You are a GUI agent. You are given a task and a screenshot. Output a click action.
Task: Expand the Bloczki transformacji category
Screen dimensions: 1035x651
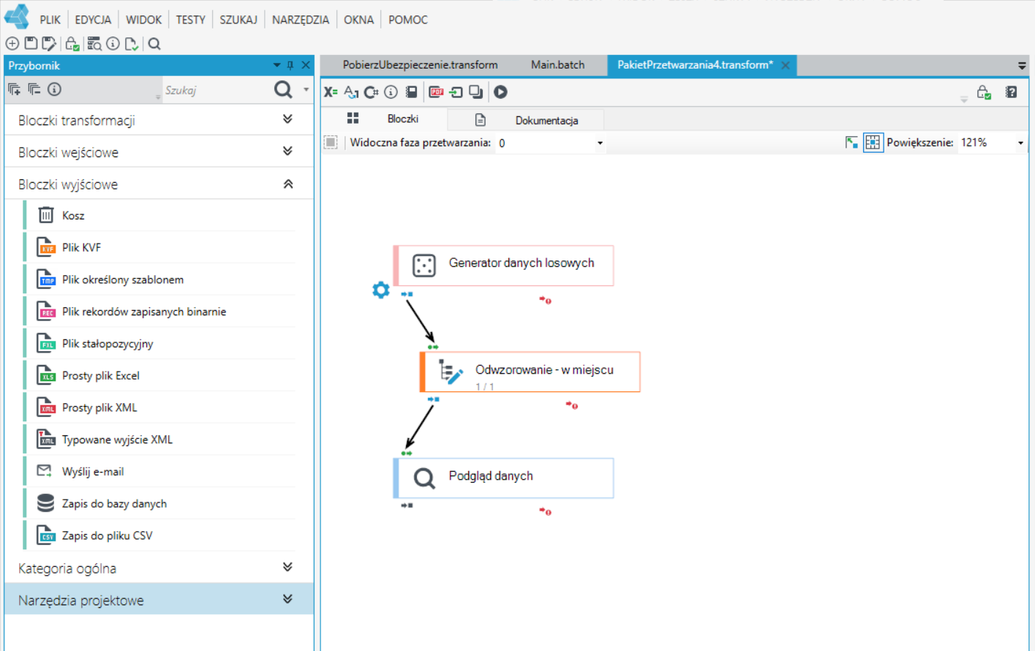point(159,120)
